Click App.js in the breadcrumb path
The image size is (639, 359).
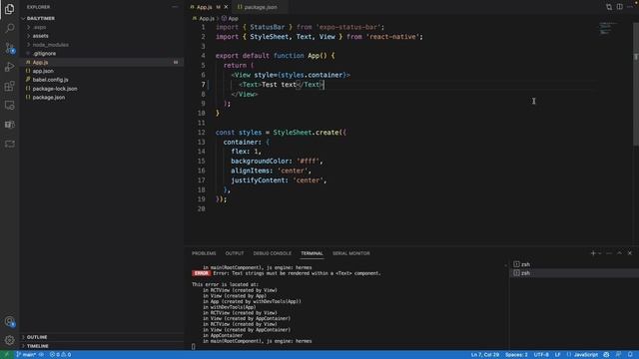(207, 18)
